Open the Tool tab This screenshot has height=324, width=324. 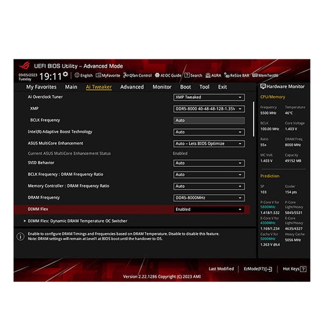click(204, 87)
